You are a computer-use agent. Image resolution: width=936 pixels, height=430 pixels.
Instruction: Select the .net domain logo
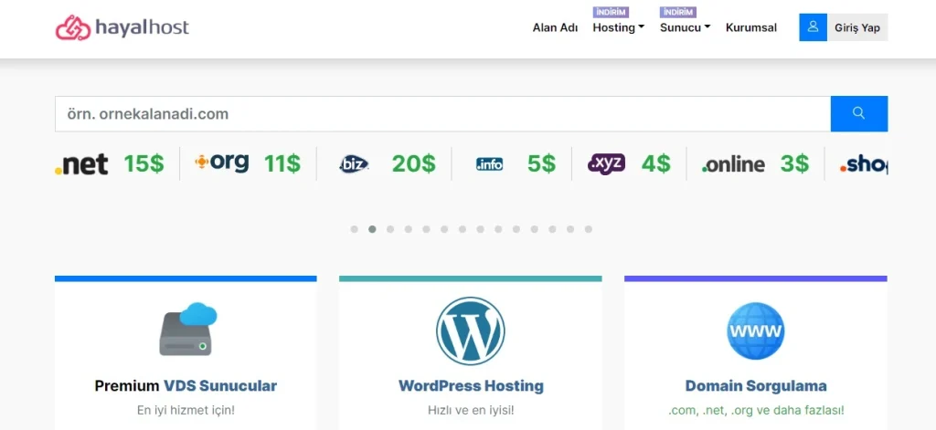click(x=81, y=163)
